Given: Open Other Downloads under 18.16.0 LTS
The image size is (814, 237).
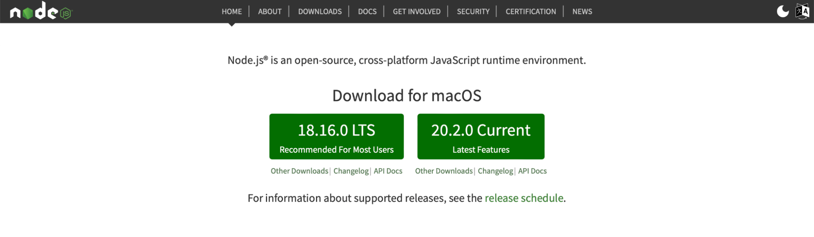Looking at the screenshot, I should (299, 171).
